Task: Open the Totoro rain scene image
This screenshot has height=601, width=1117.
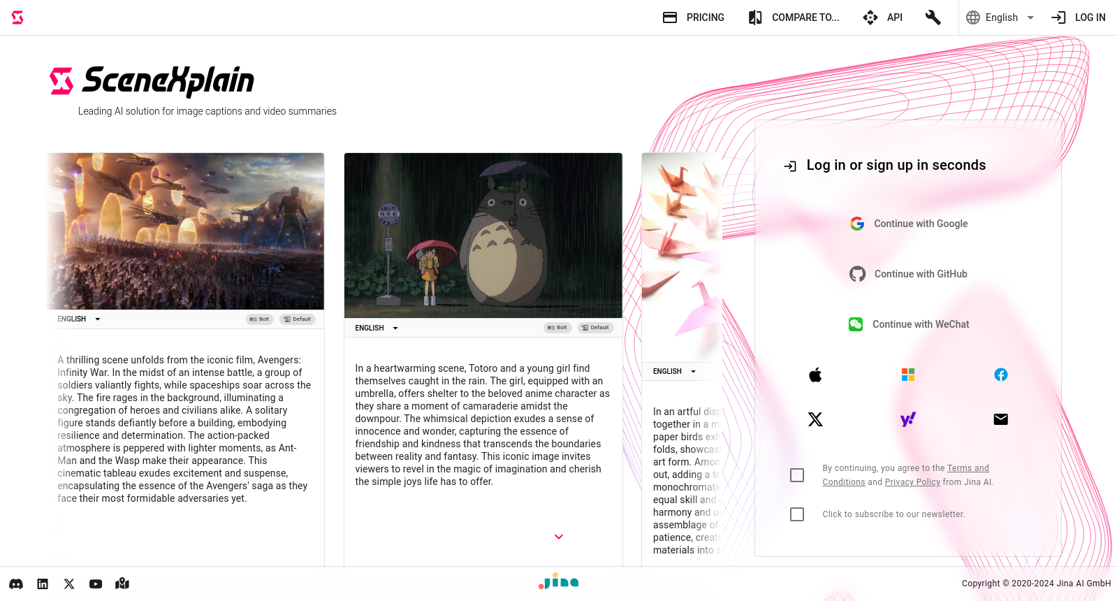Action: pyautogui.click(x=483, y=236)
